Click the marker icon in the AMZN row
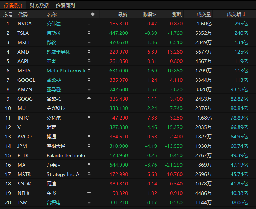Image resolution: width=256 pixels, height=209 pixels. (x=89, y=89)
